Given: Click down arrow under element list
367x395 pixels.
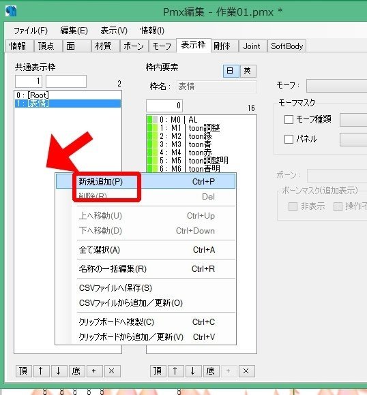Looking at the screenshot, I should coord(193,370).
